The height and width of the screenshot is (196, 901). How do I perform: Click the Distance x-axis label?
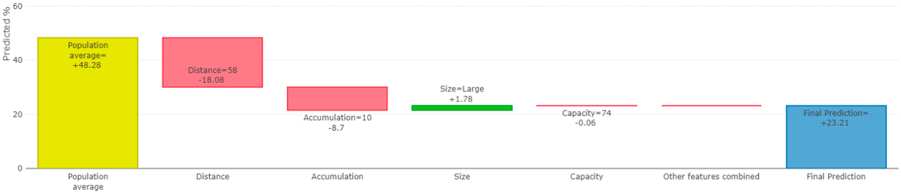point(213,177)
